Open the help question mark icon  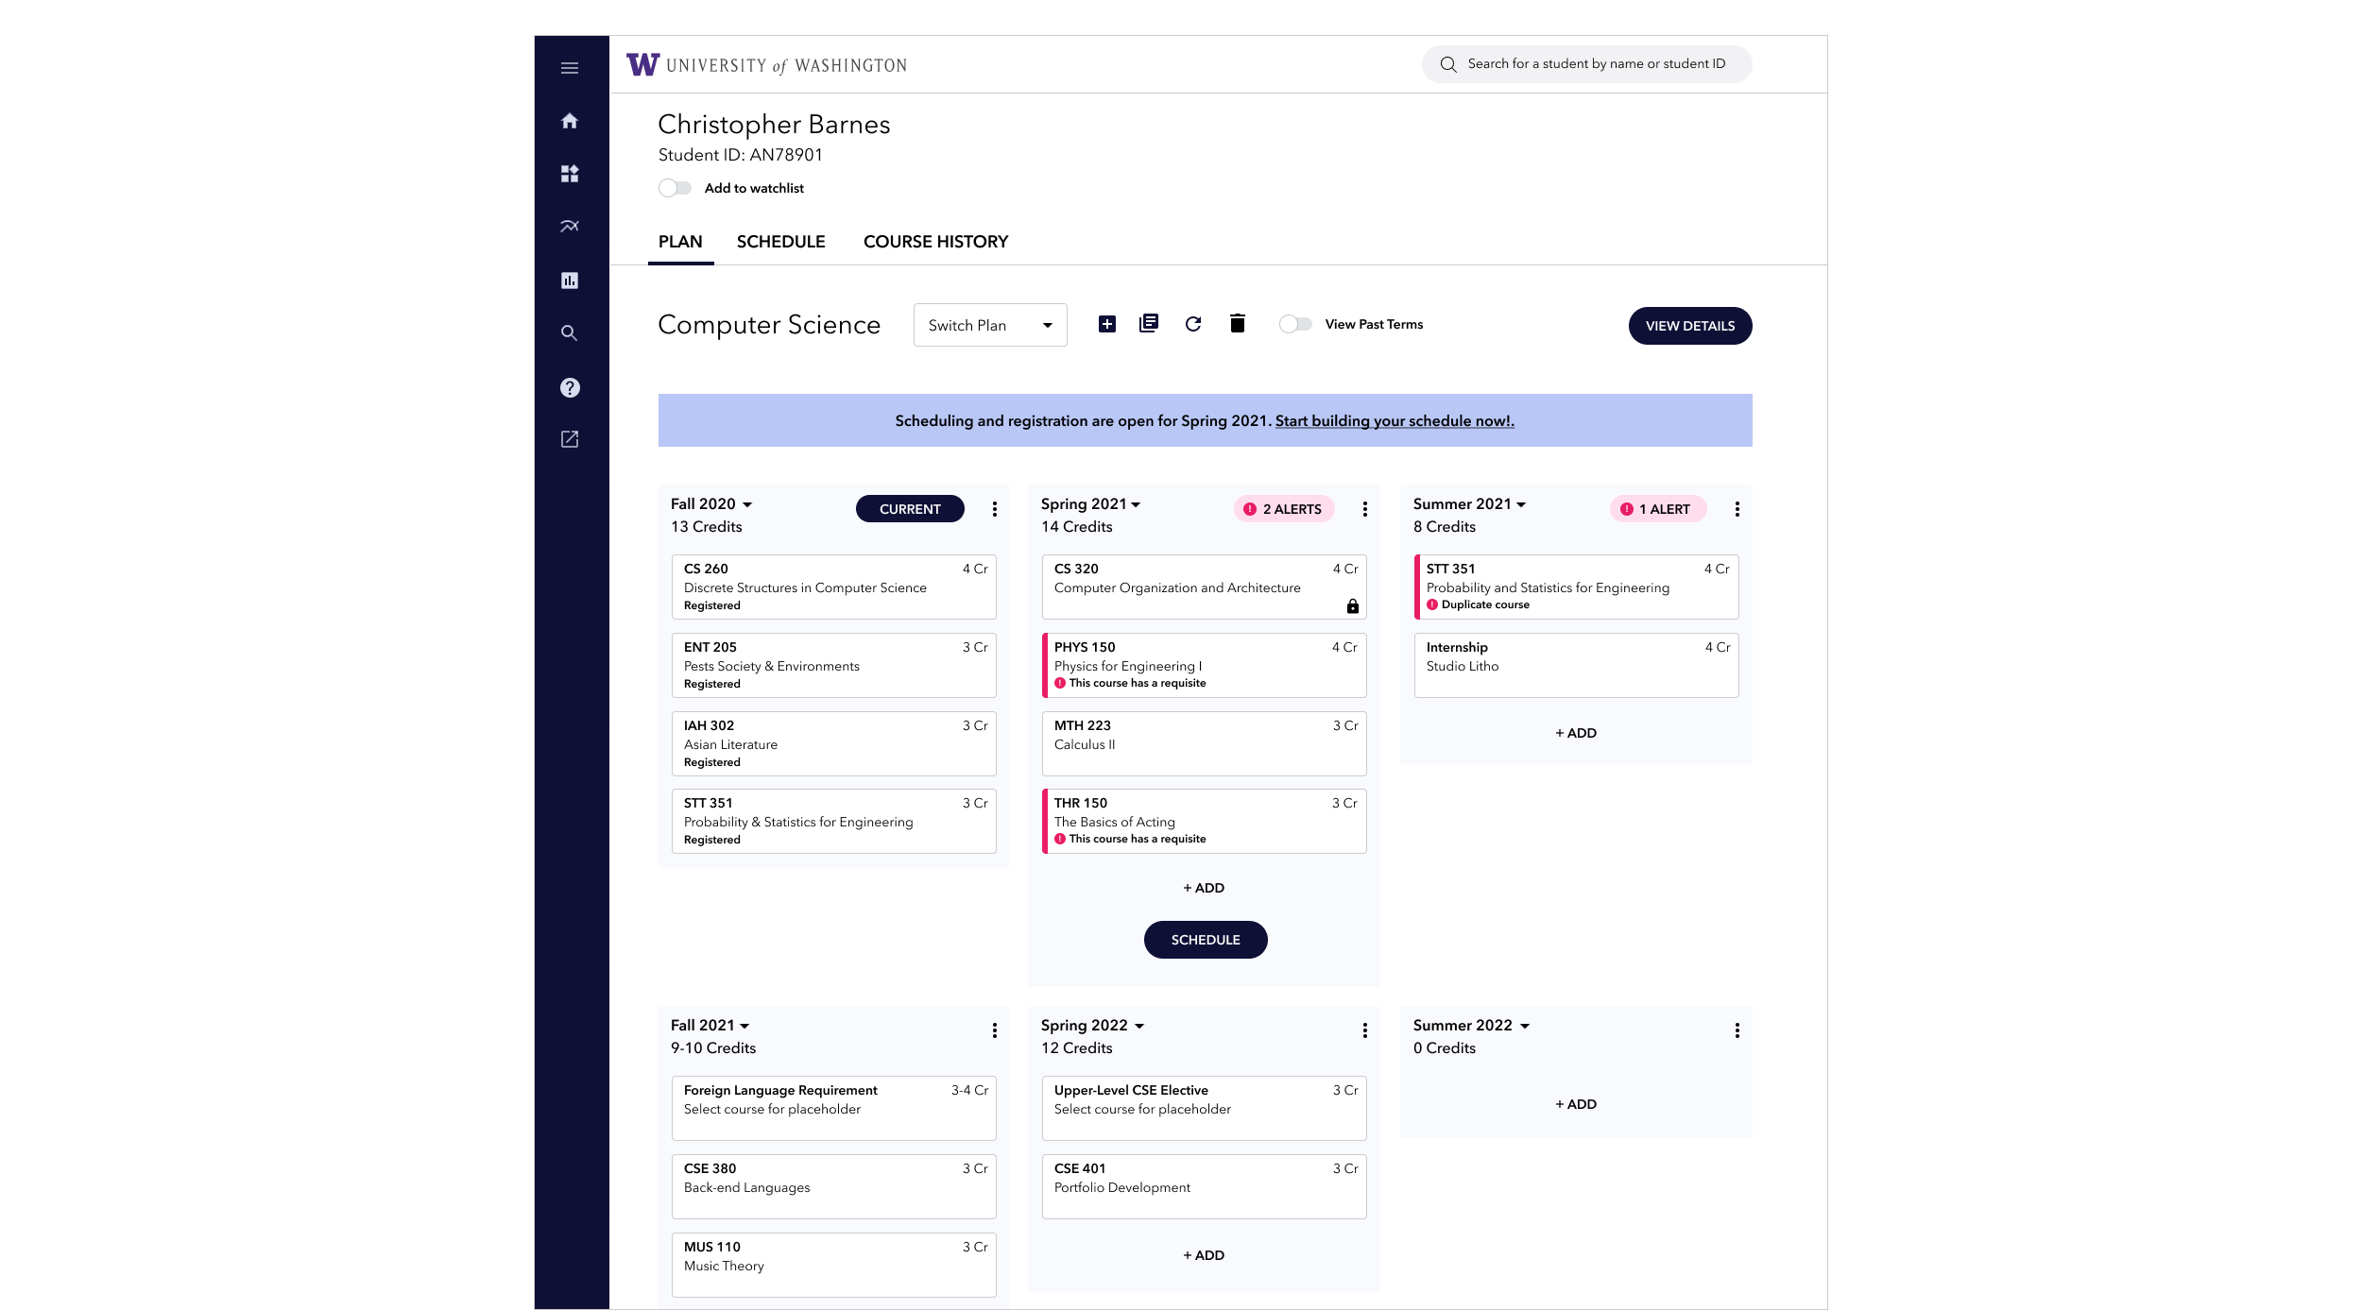point(569,387)
